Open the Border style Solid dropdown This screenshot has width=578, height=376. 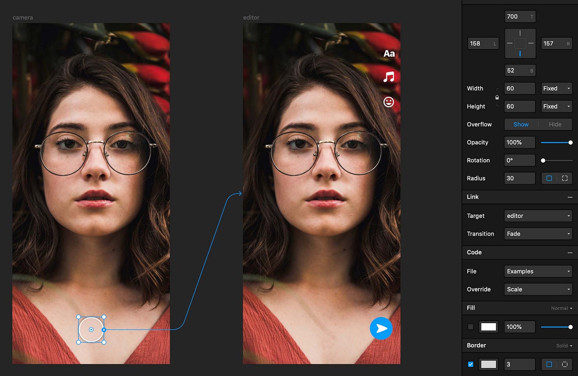click(x=564, y=346)
